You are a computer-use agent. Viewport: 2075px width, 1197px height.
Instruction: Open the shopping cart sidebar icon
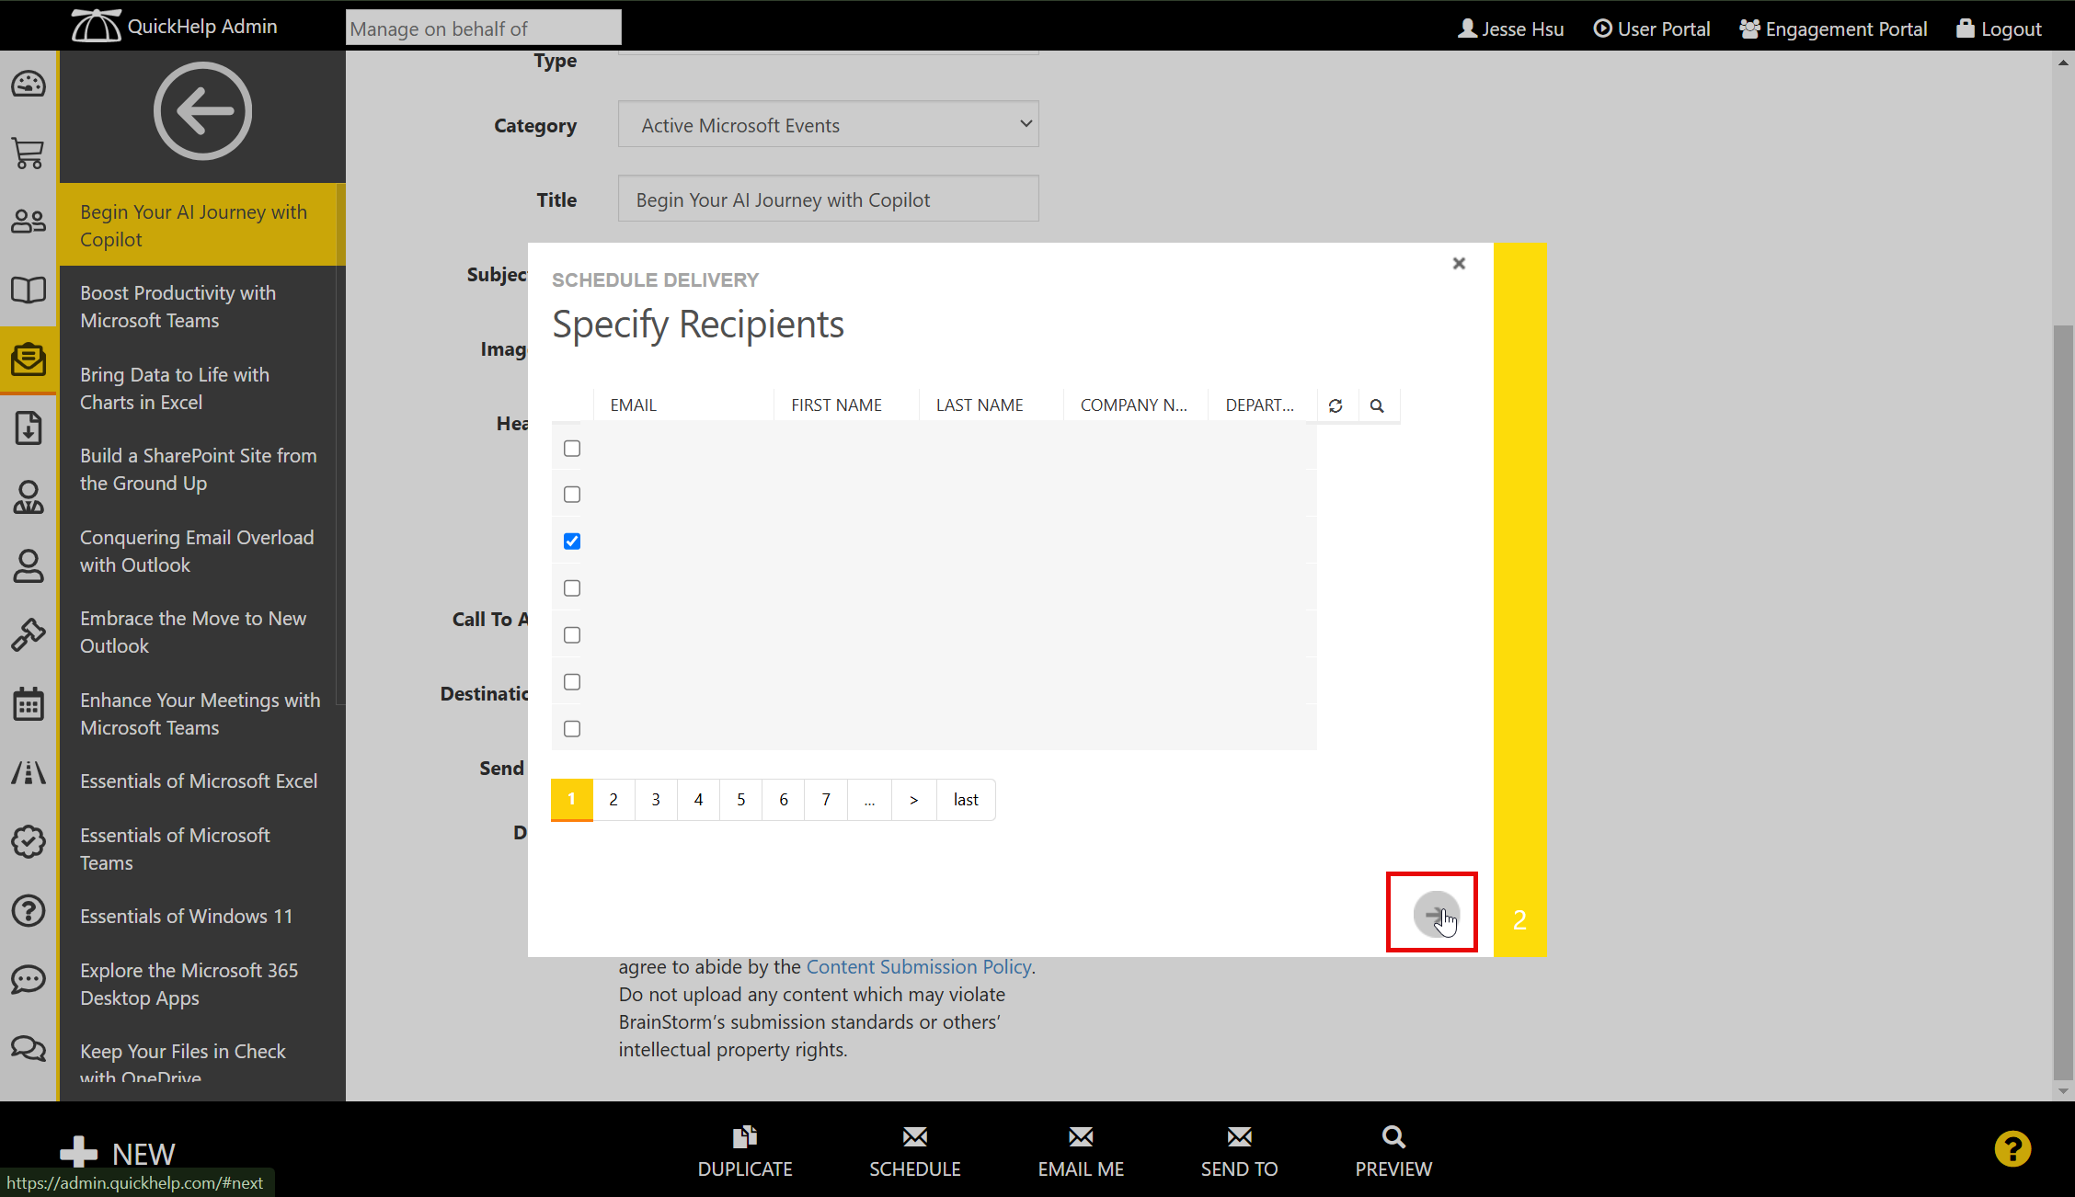point(29,154)
